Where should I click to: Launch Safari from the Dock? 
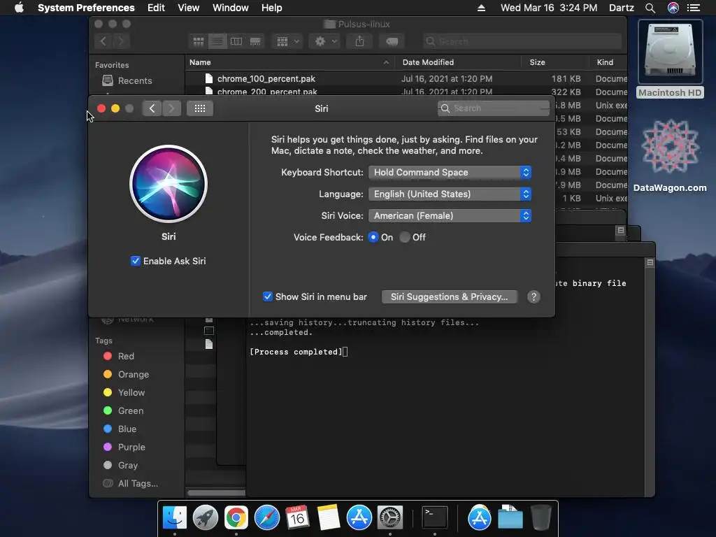click(x=266, y=517)
